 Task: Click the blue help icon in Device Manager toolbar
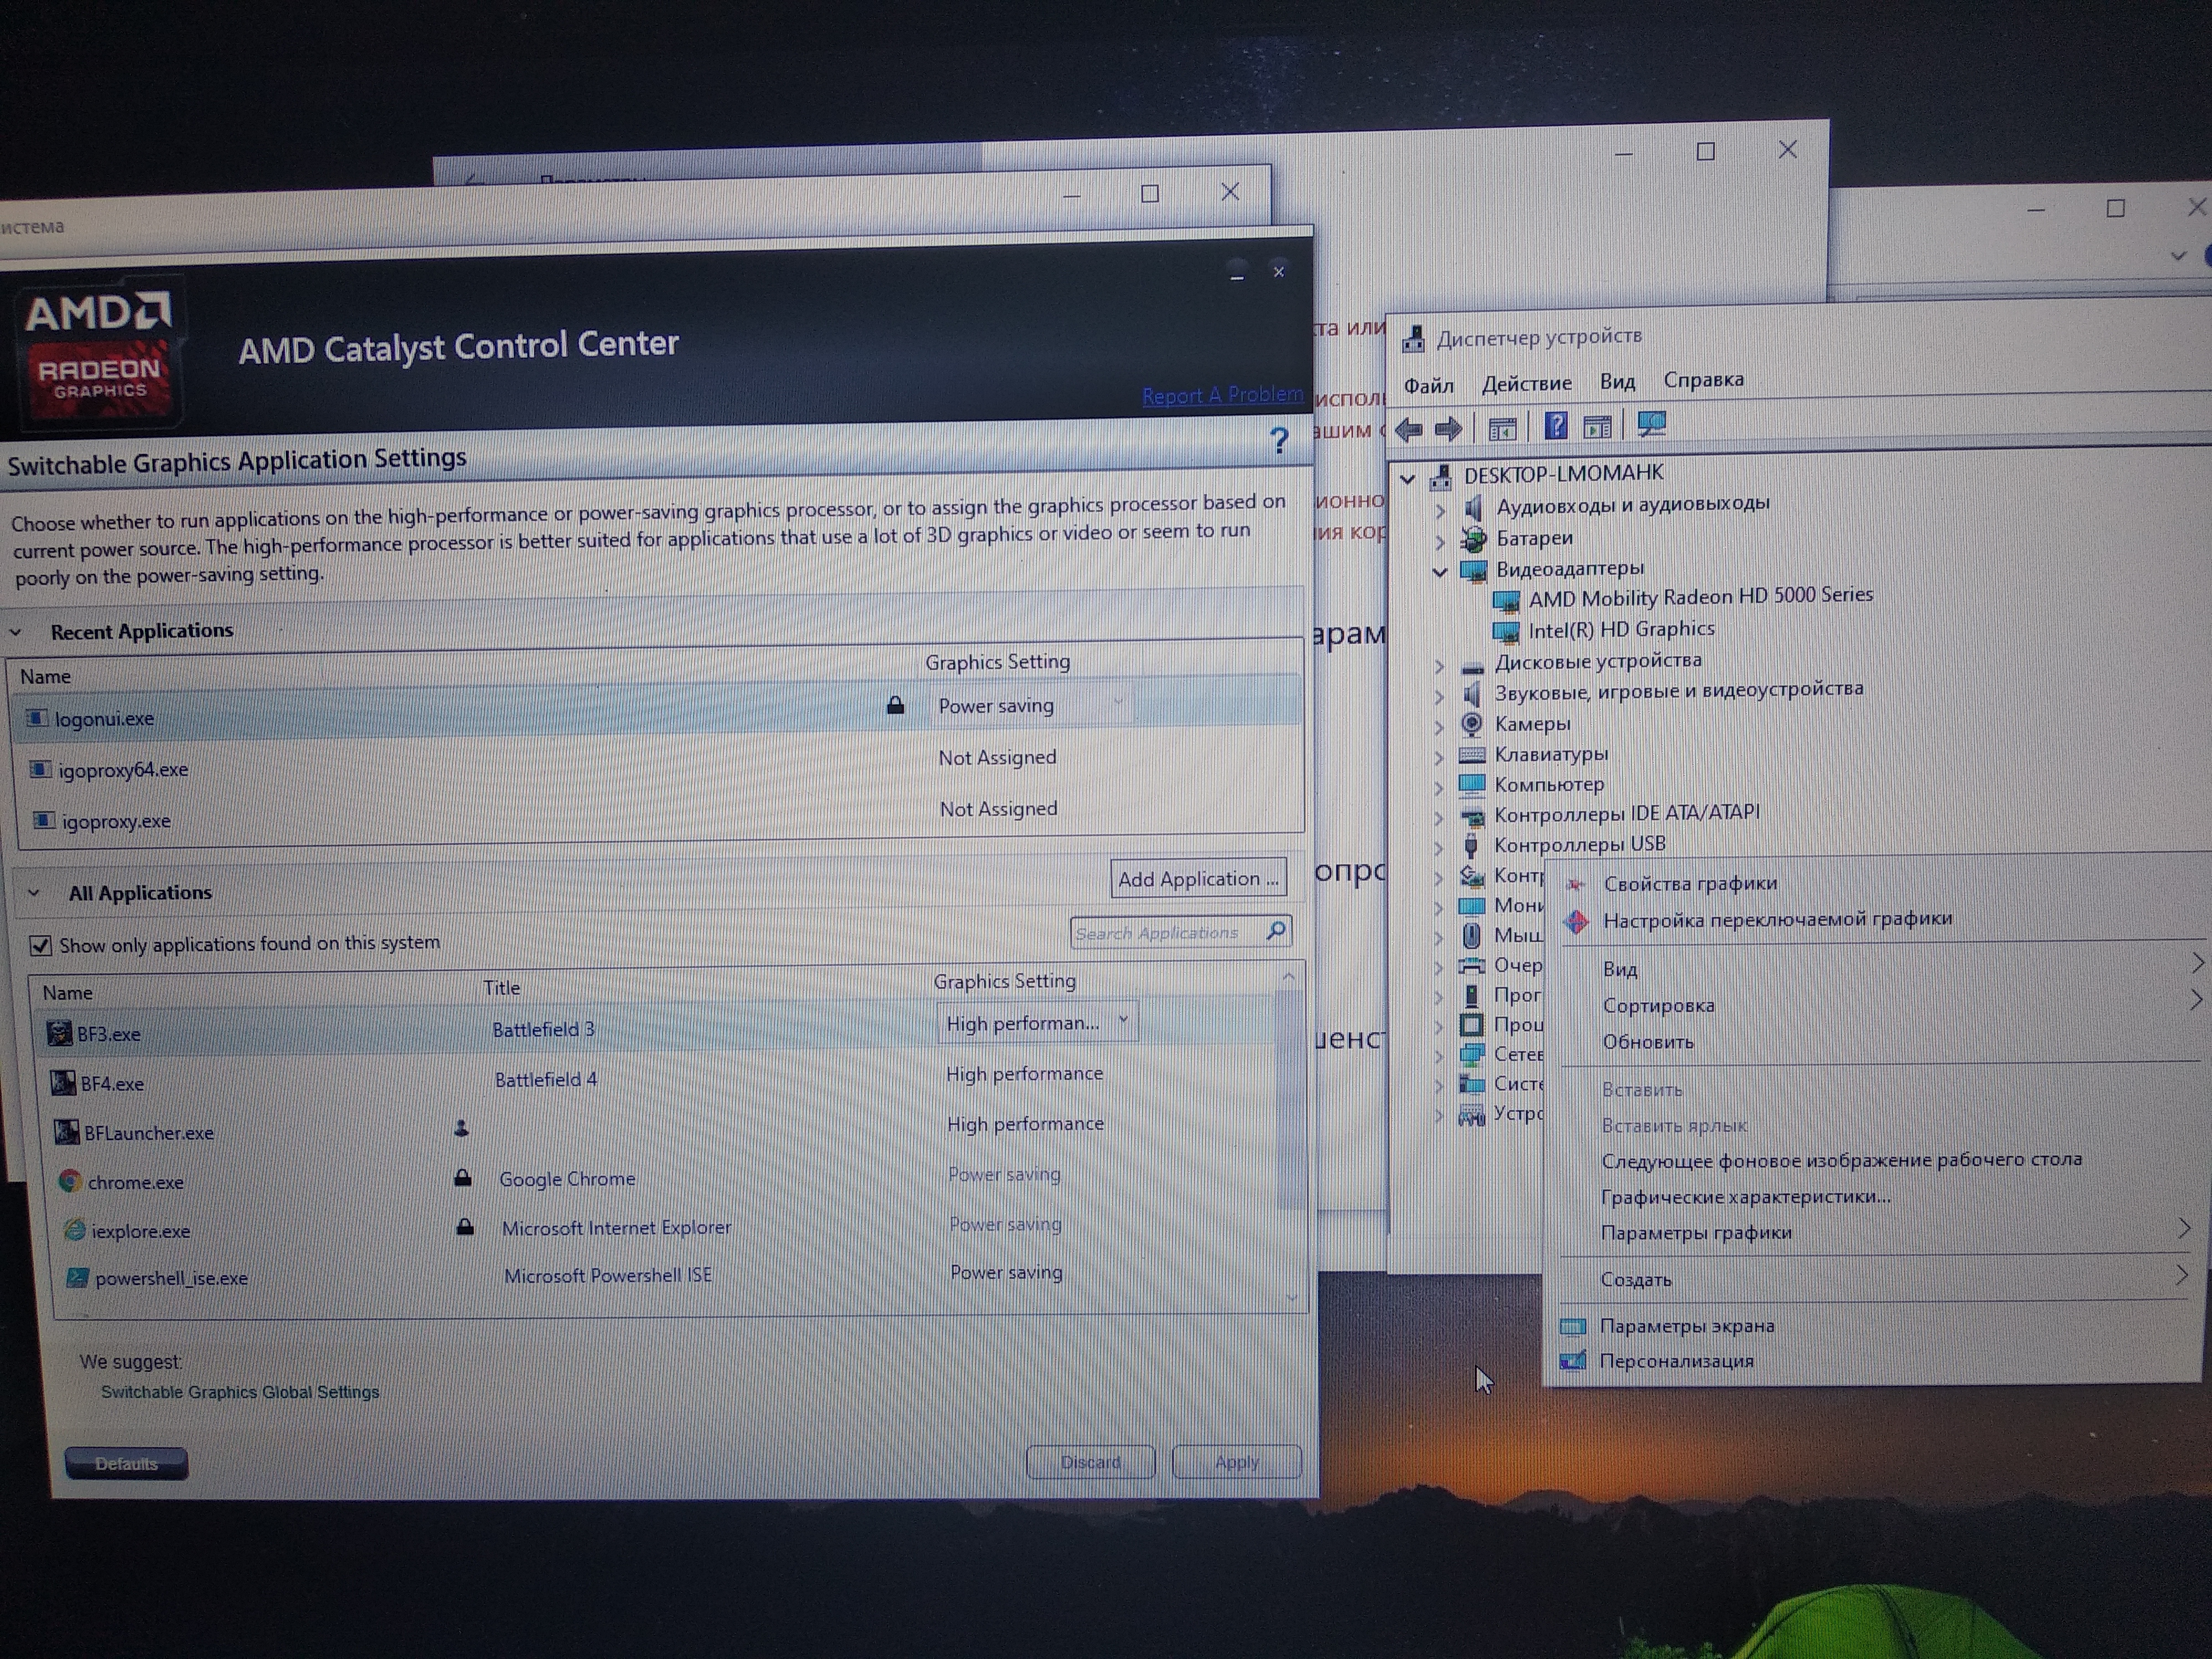[1556, 427]
